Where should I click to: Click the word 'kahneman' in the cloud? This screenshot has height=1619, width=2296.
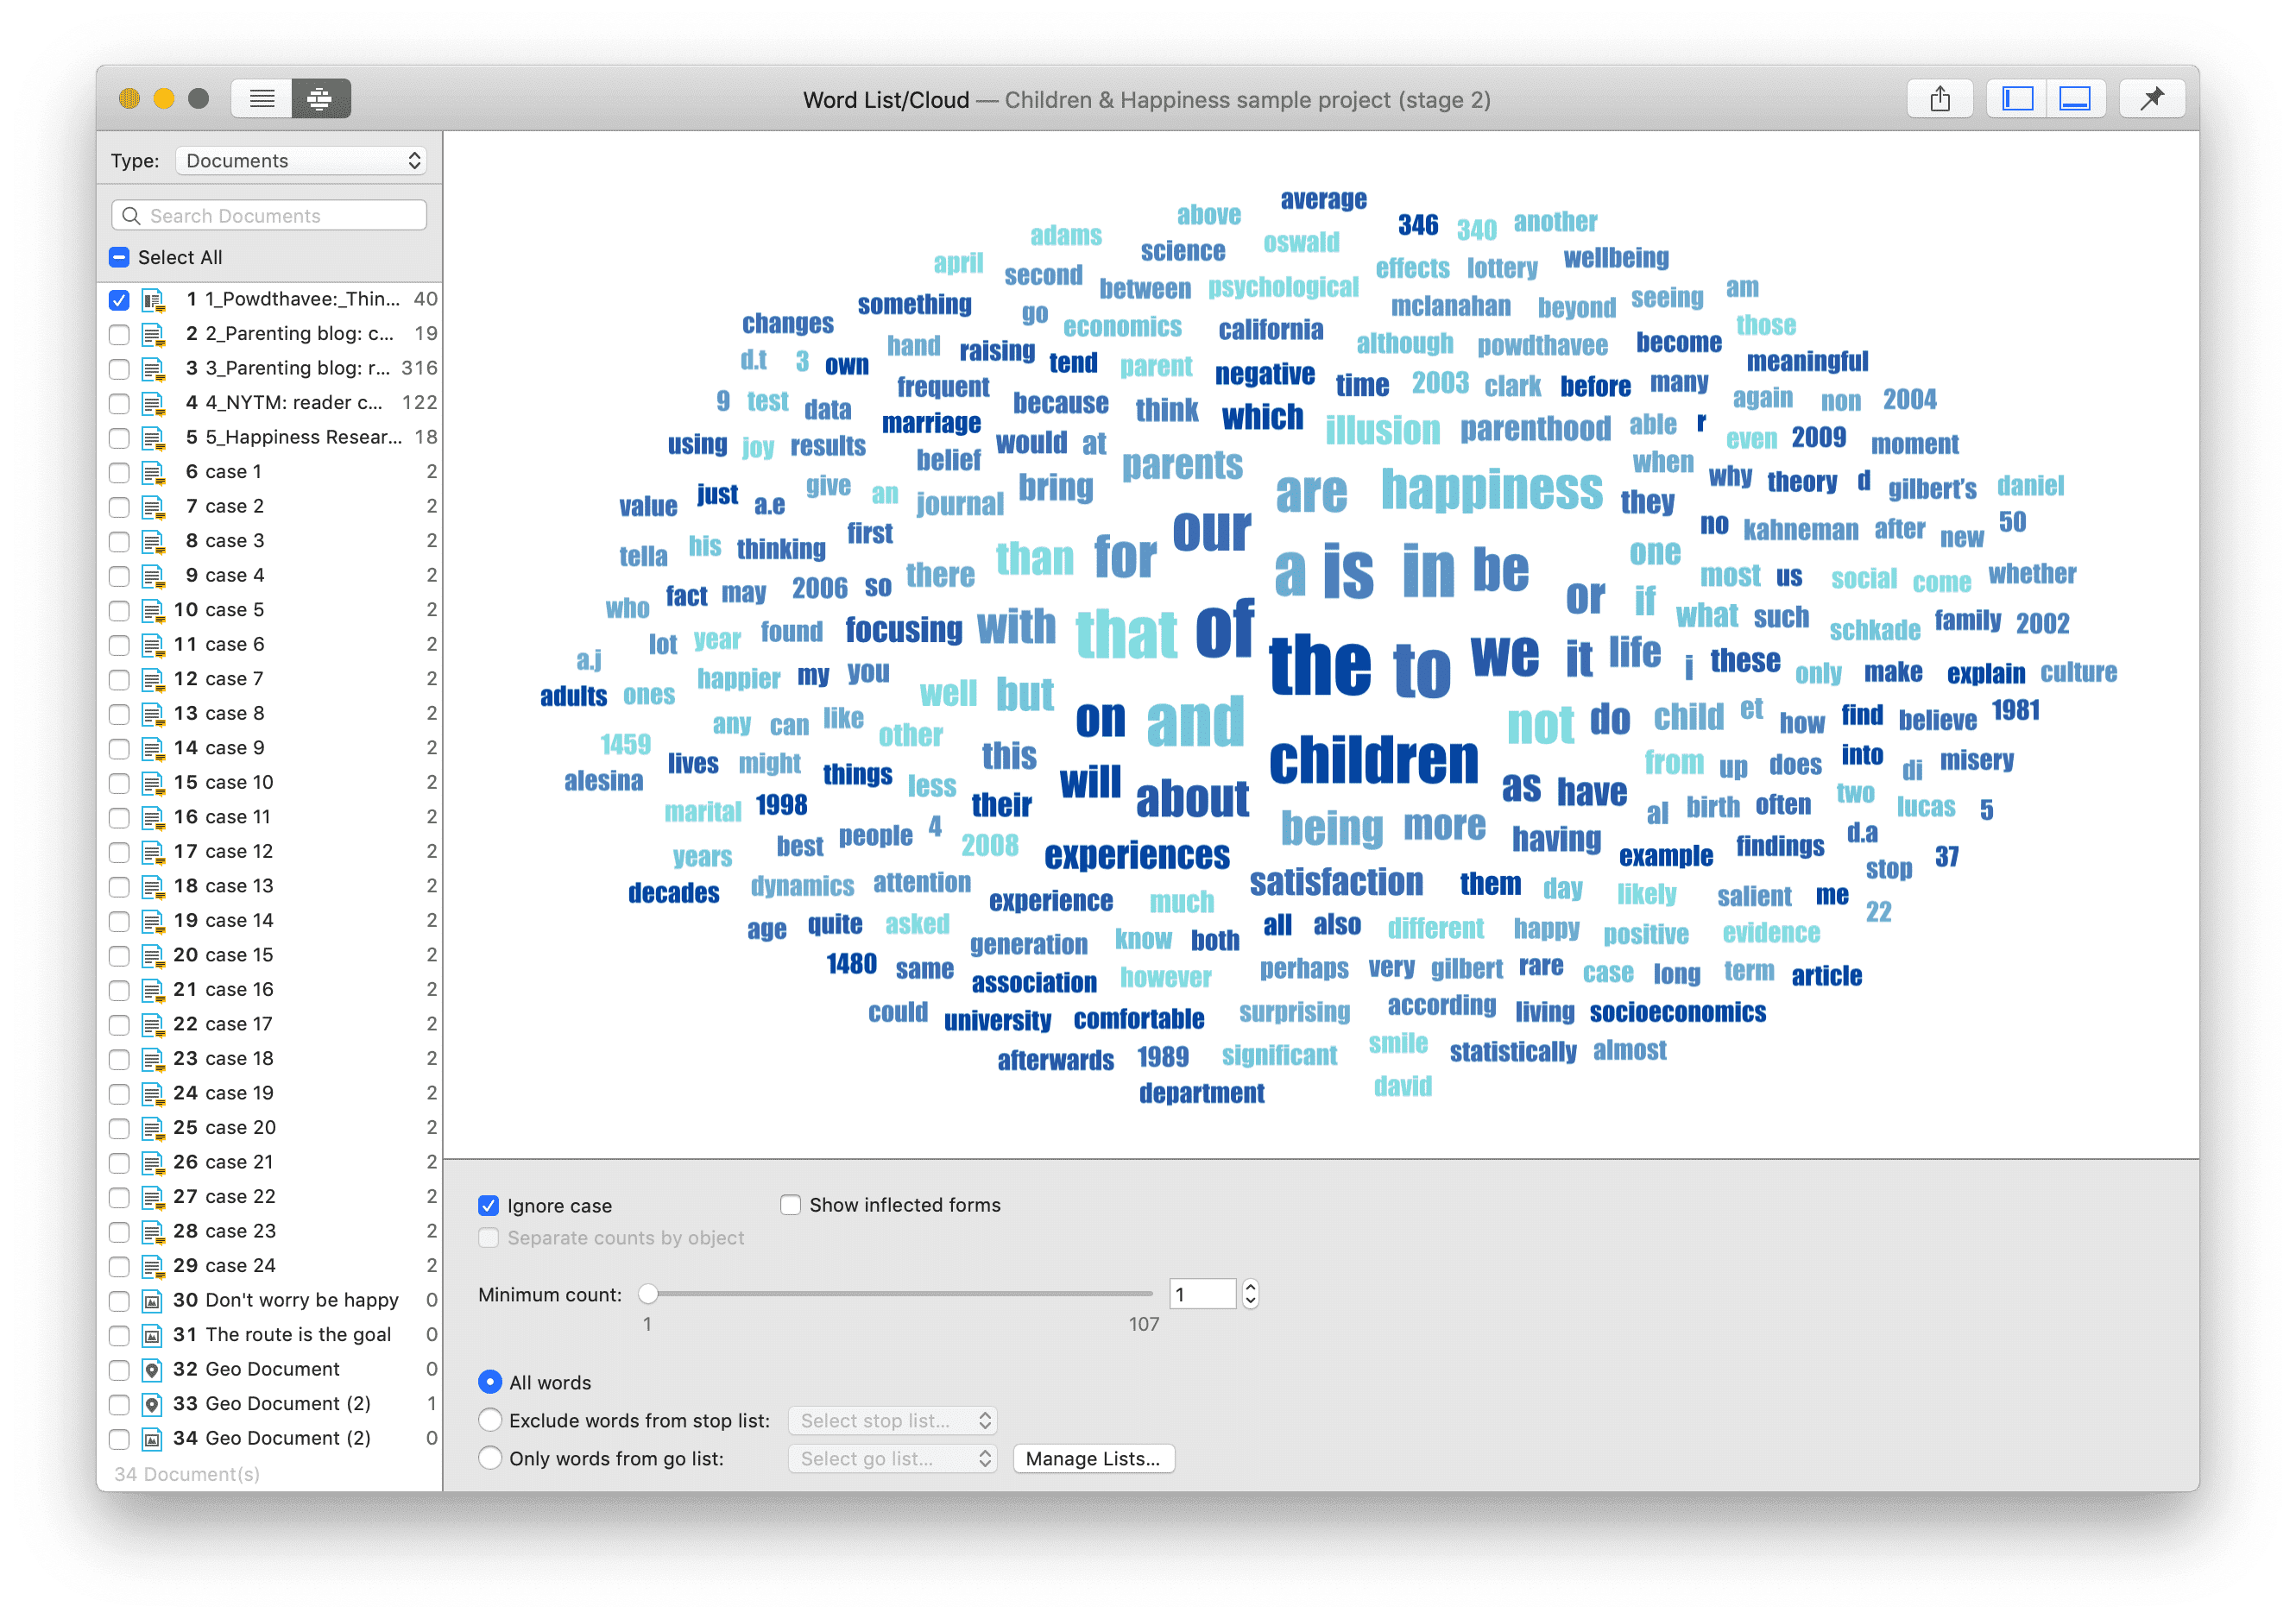[1800, 530]
